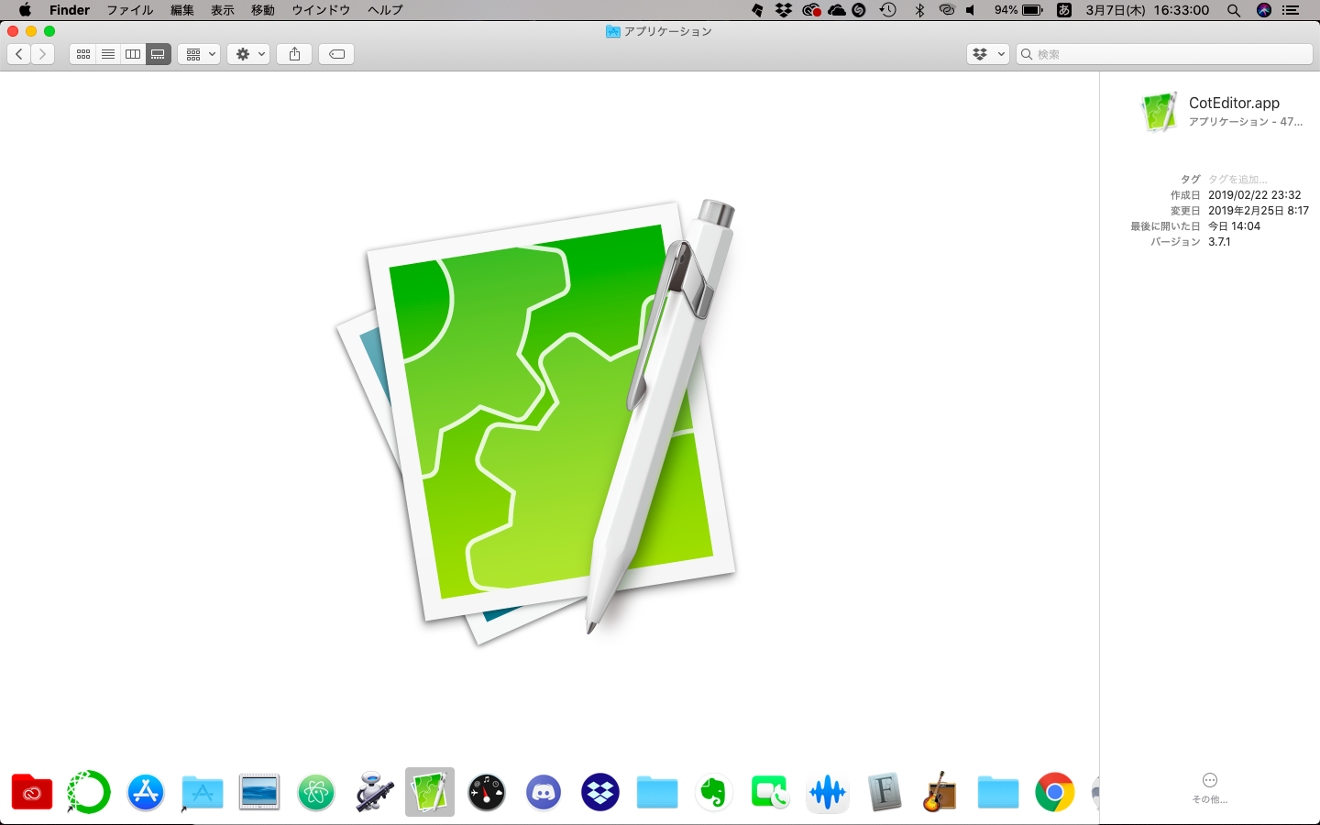The width and height of the screenshot is (1320, 825).
Task: Click the その他 more button
Action: click(1210, 787)
